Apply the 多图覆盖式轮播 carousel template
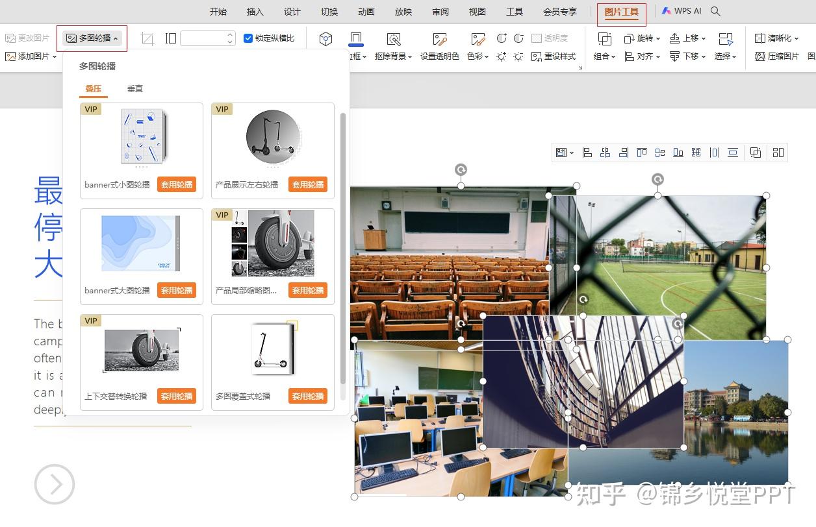Image resolution: width=816 pixels, height=527 pixels. 307,396
